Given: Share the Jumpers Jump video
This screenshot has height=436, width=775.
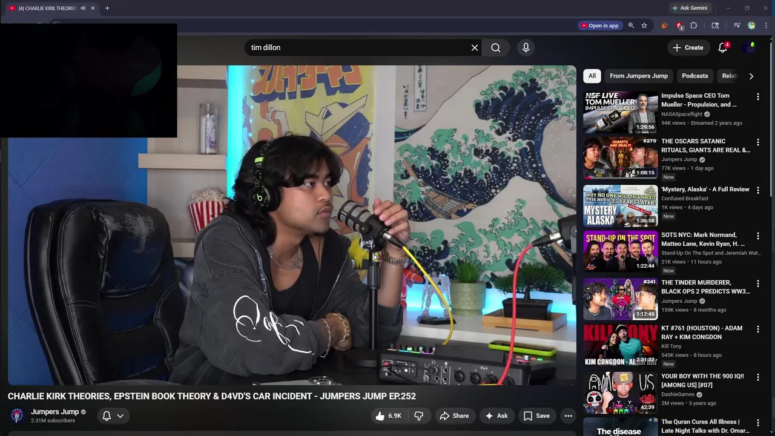Looking at the screenshot, I should 454,416.
